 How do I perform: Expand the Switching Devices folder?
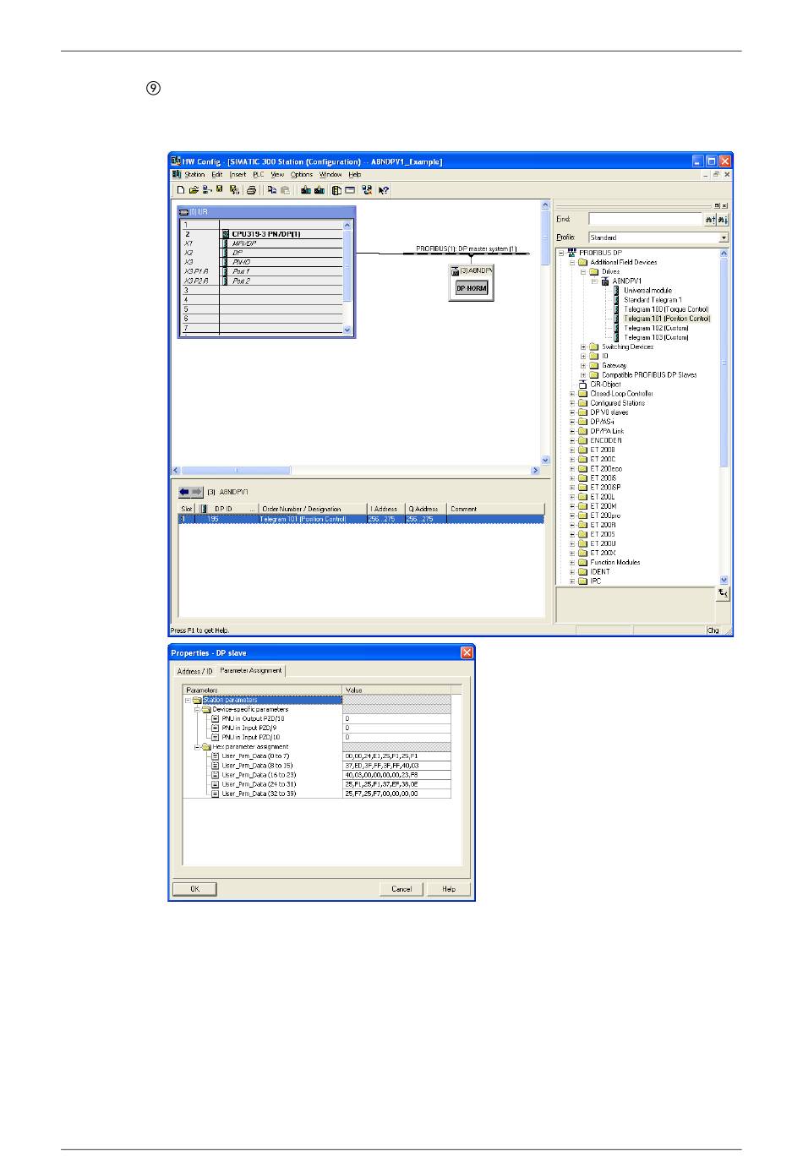pyautogui.click(x=583, y=347)
